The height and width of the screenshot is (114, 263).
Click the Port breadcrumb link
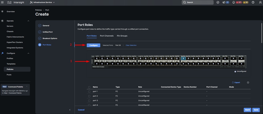[x=47, y=10]
